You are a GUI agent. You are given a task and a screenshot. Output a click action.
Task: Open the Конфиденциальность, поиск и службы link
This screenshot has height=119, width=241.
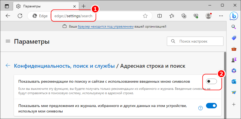point(64,66)
